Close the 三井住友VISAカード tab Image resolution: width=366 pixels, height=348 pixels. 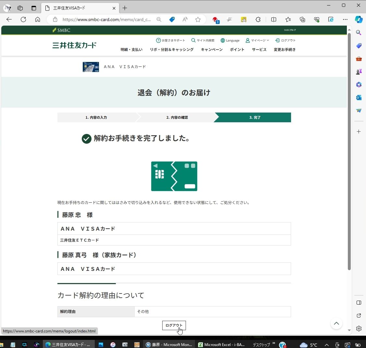pos(114,8)
